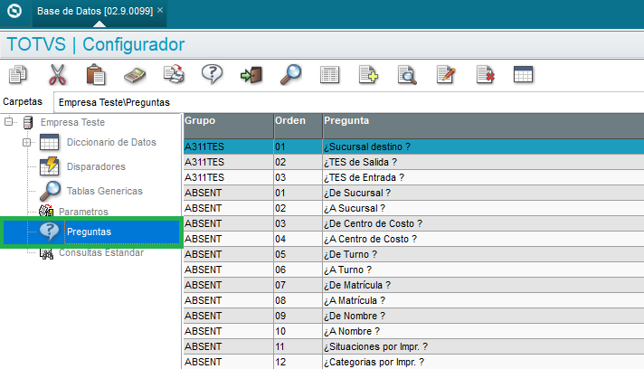Sort by Orden column header
This screenshot has height=369, width=644.
[298, 126]
